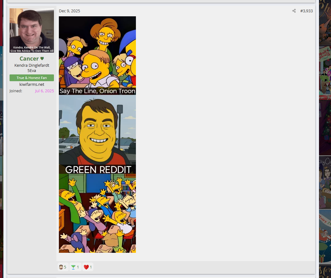The width and height of the screenshot is (331, 278).
Task: Click the Say The Line caption in meme
Action: tap(97, 91)
